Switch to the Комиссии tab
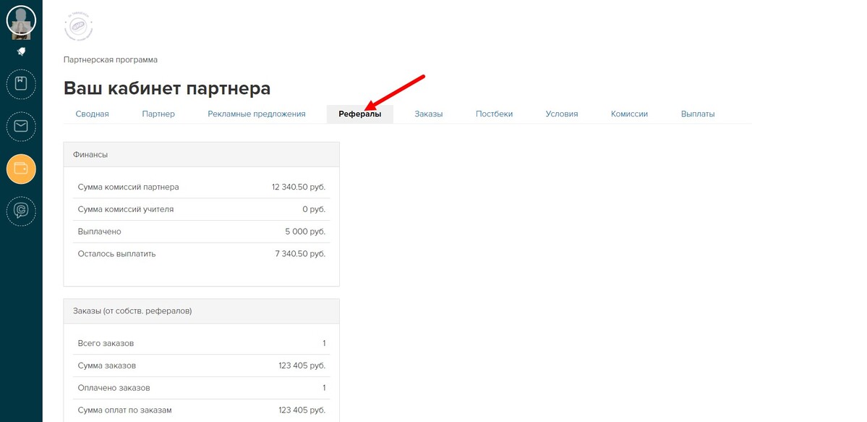The height and width of the screenshot is (422, 867). click(629, 114)
